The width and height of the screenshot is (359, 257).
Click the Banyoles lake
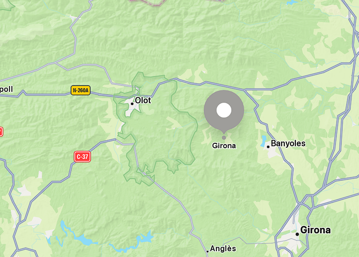click(263, 141)
